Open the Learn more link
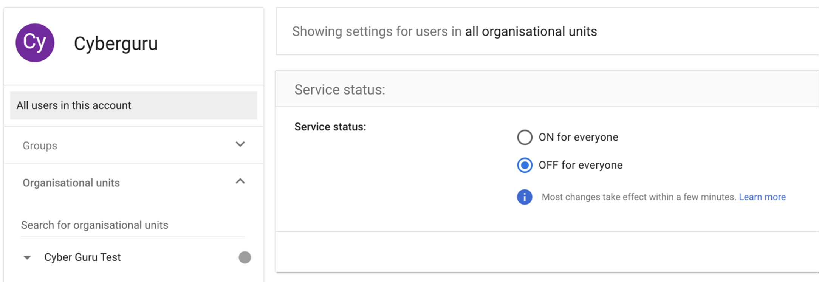Screen dimensions: 836x282 point(762,197)
